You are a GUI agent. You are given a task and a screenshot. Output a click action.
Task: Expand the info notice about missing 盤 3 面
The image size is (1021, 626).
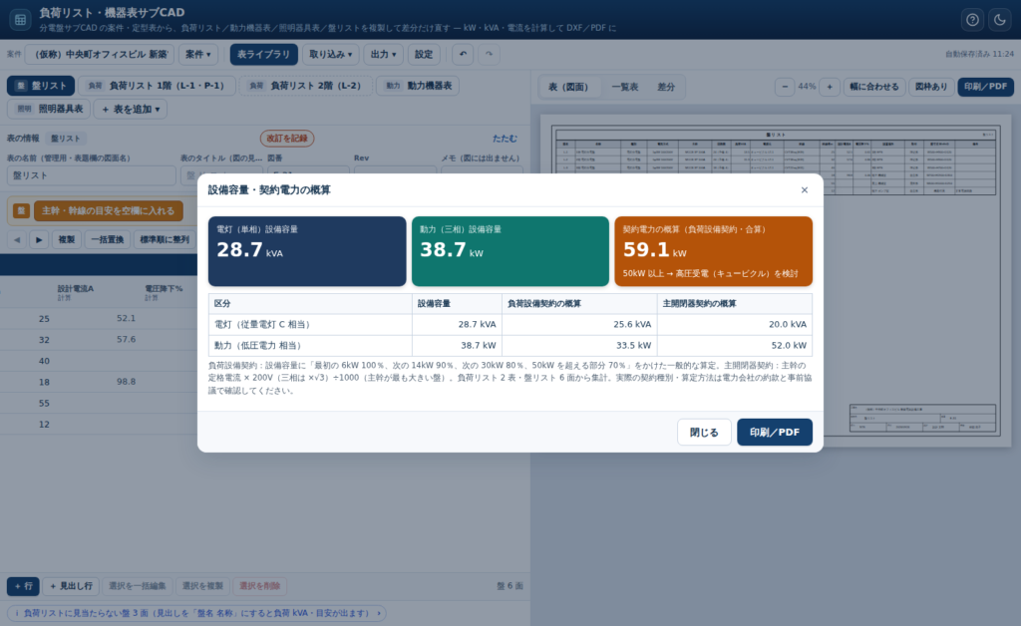pyautogui.click(x=196, y=613)
